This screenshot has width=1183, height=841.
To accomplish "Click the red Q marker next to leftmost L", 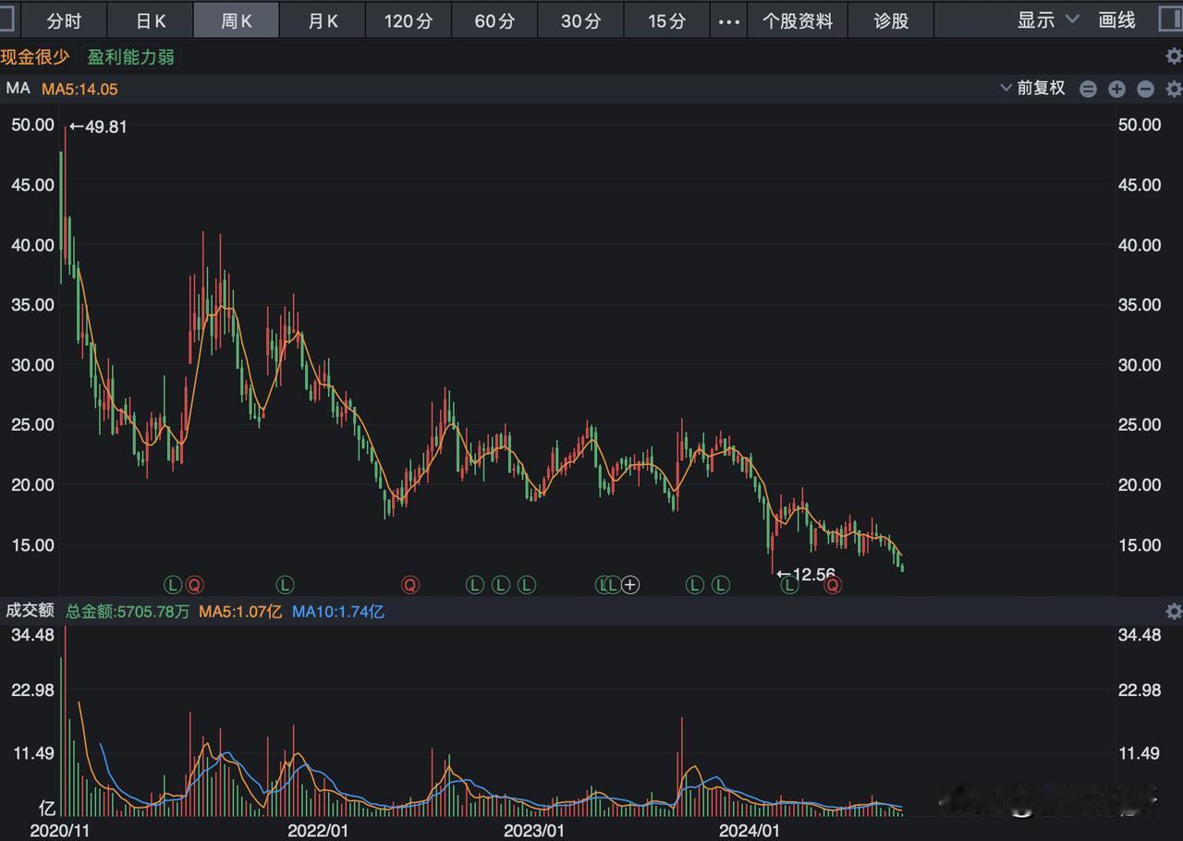I will [x=194, y=584].
